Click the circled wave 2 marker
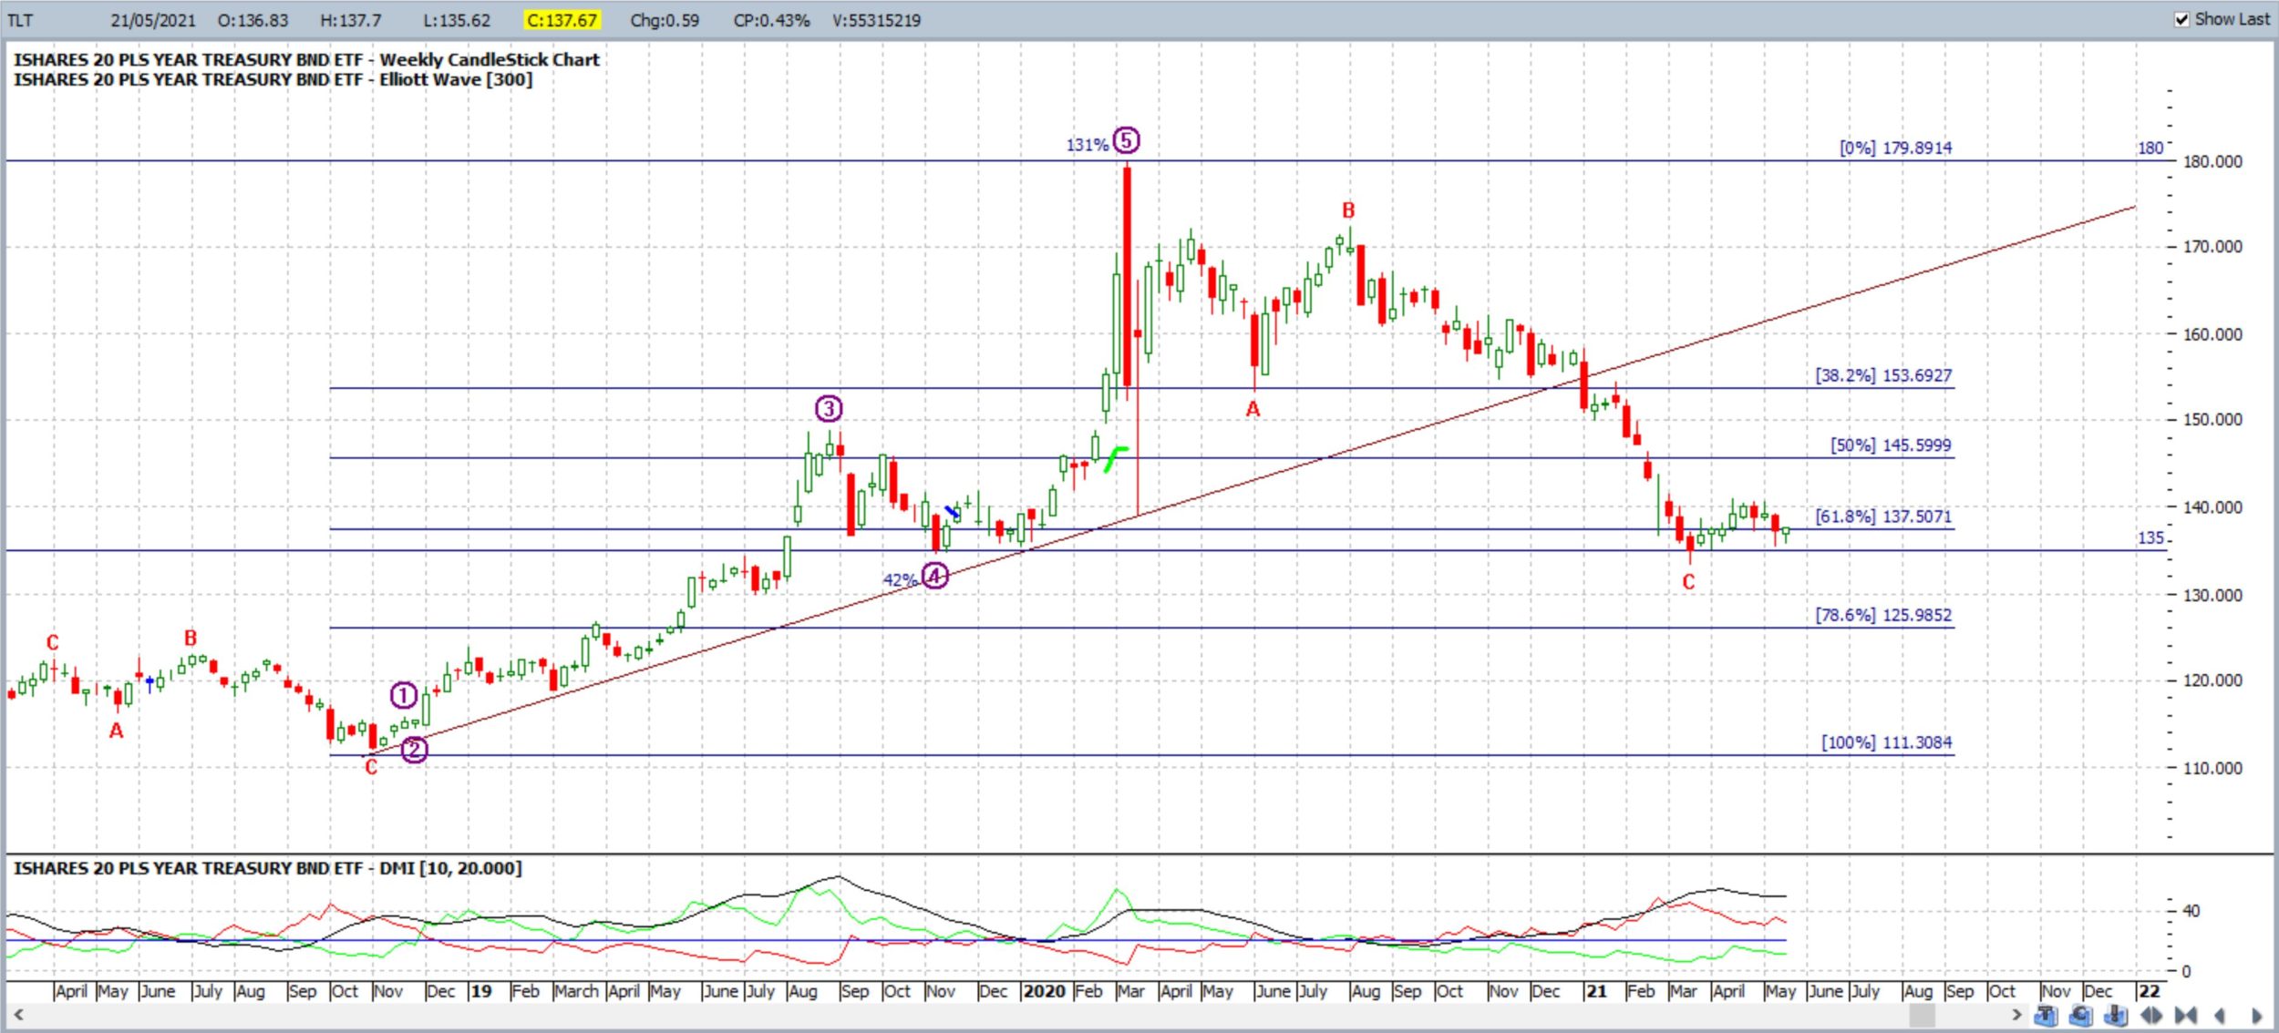Viewport: 2279px width, 1033px height. (x=415, y=750)
